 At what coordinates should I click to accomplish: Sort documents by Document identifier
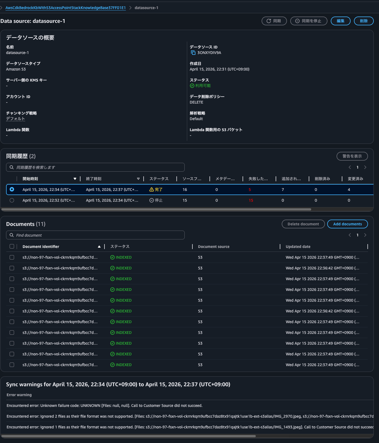99,247
